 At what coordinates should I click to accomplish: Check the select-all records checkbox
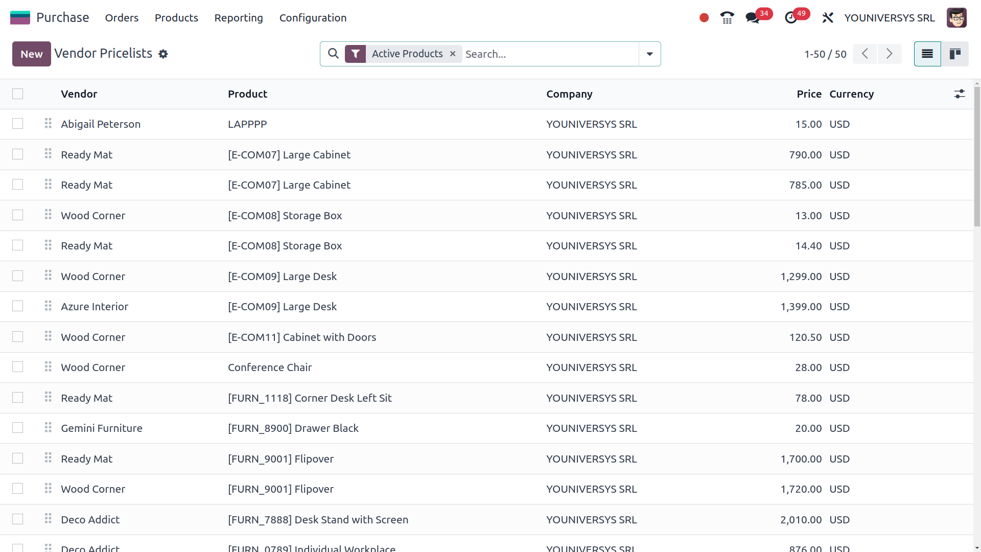point(17,94)
